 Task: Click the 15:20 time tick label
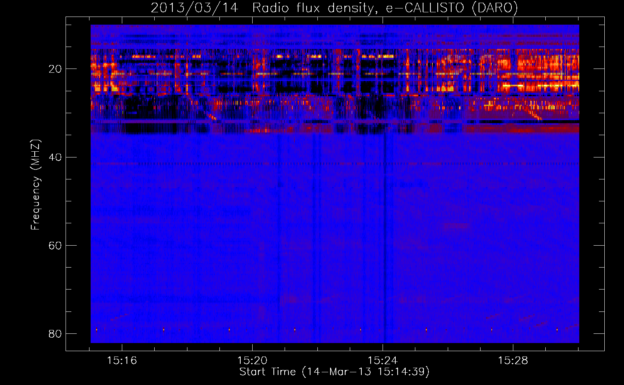click(x=252, y=361)
